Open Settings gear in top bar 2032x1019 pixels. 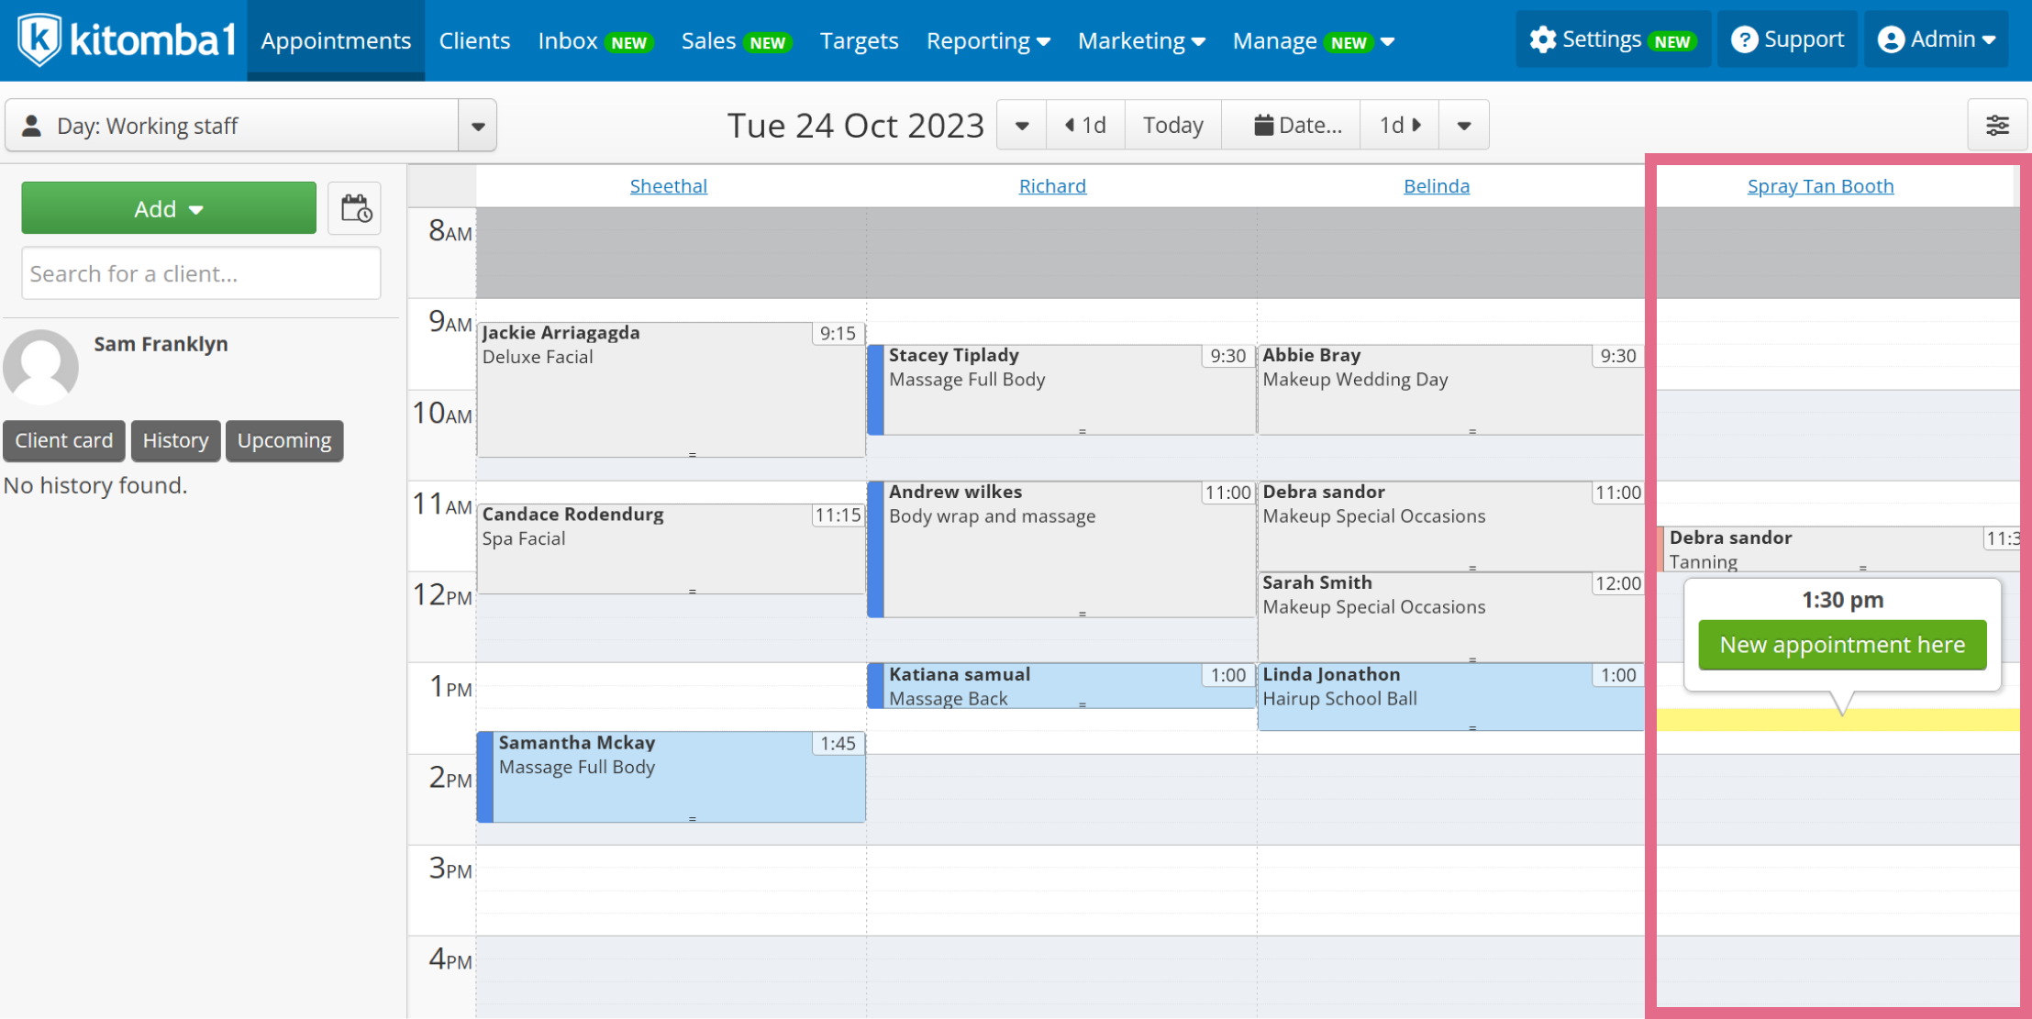[x=1613, y=39]
